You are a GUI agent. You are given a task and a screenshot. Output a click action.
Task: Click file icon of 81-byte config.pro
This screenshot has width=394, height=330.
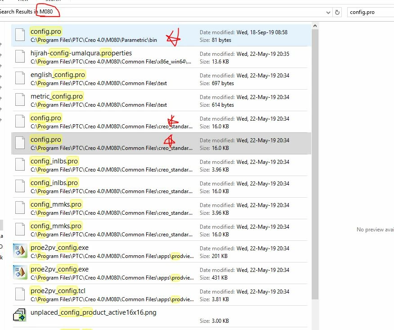coord(20,35)
